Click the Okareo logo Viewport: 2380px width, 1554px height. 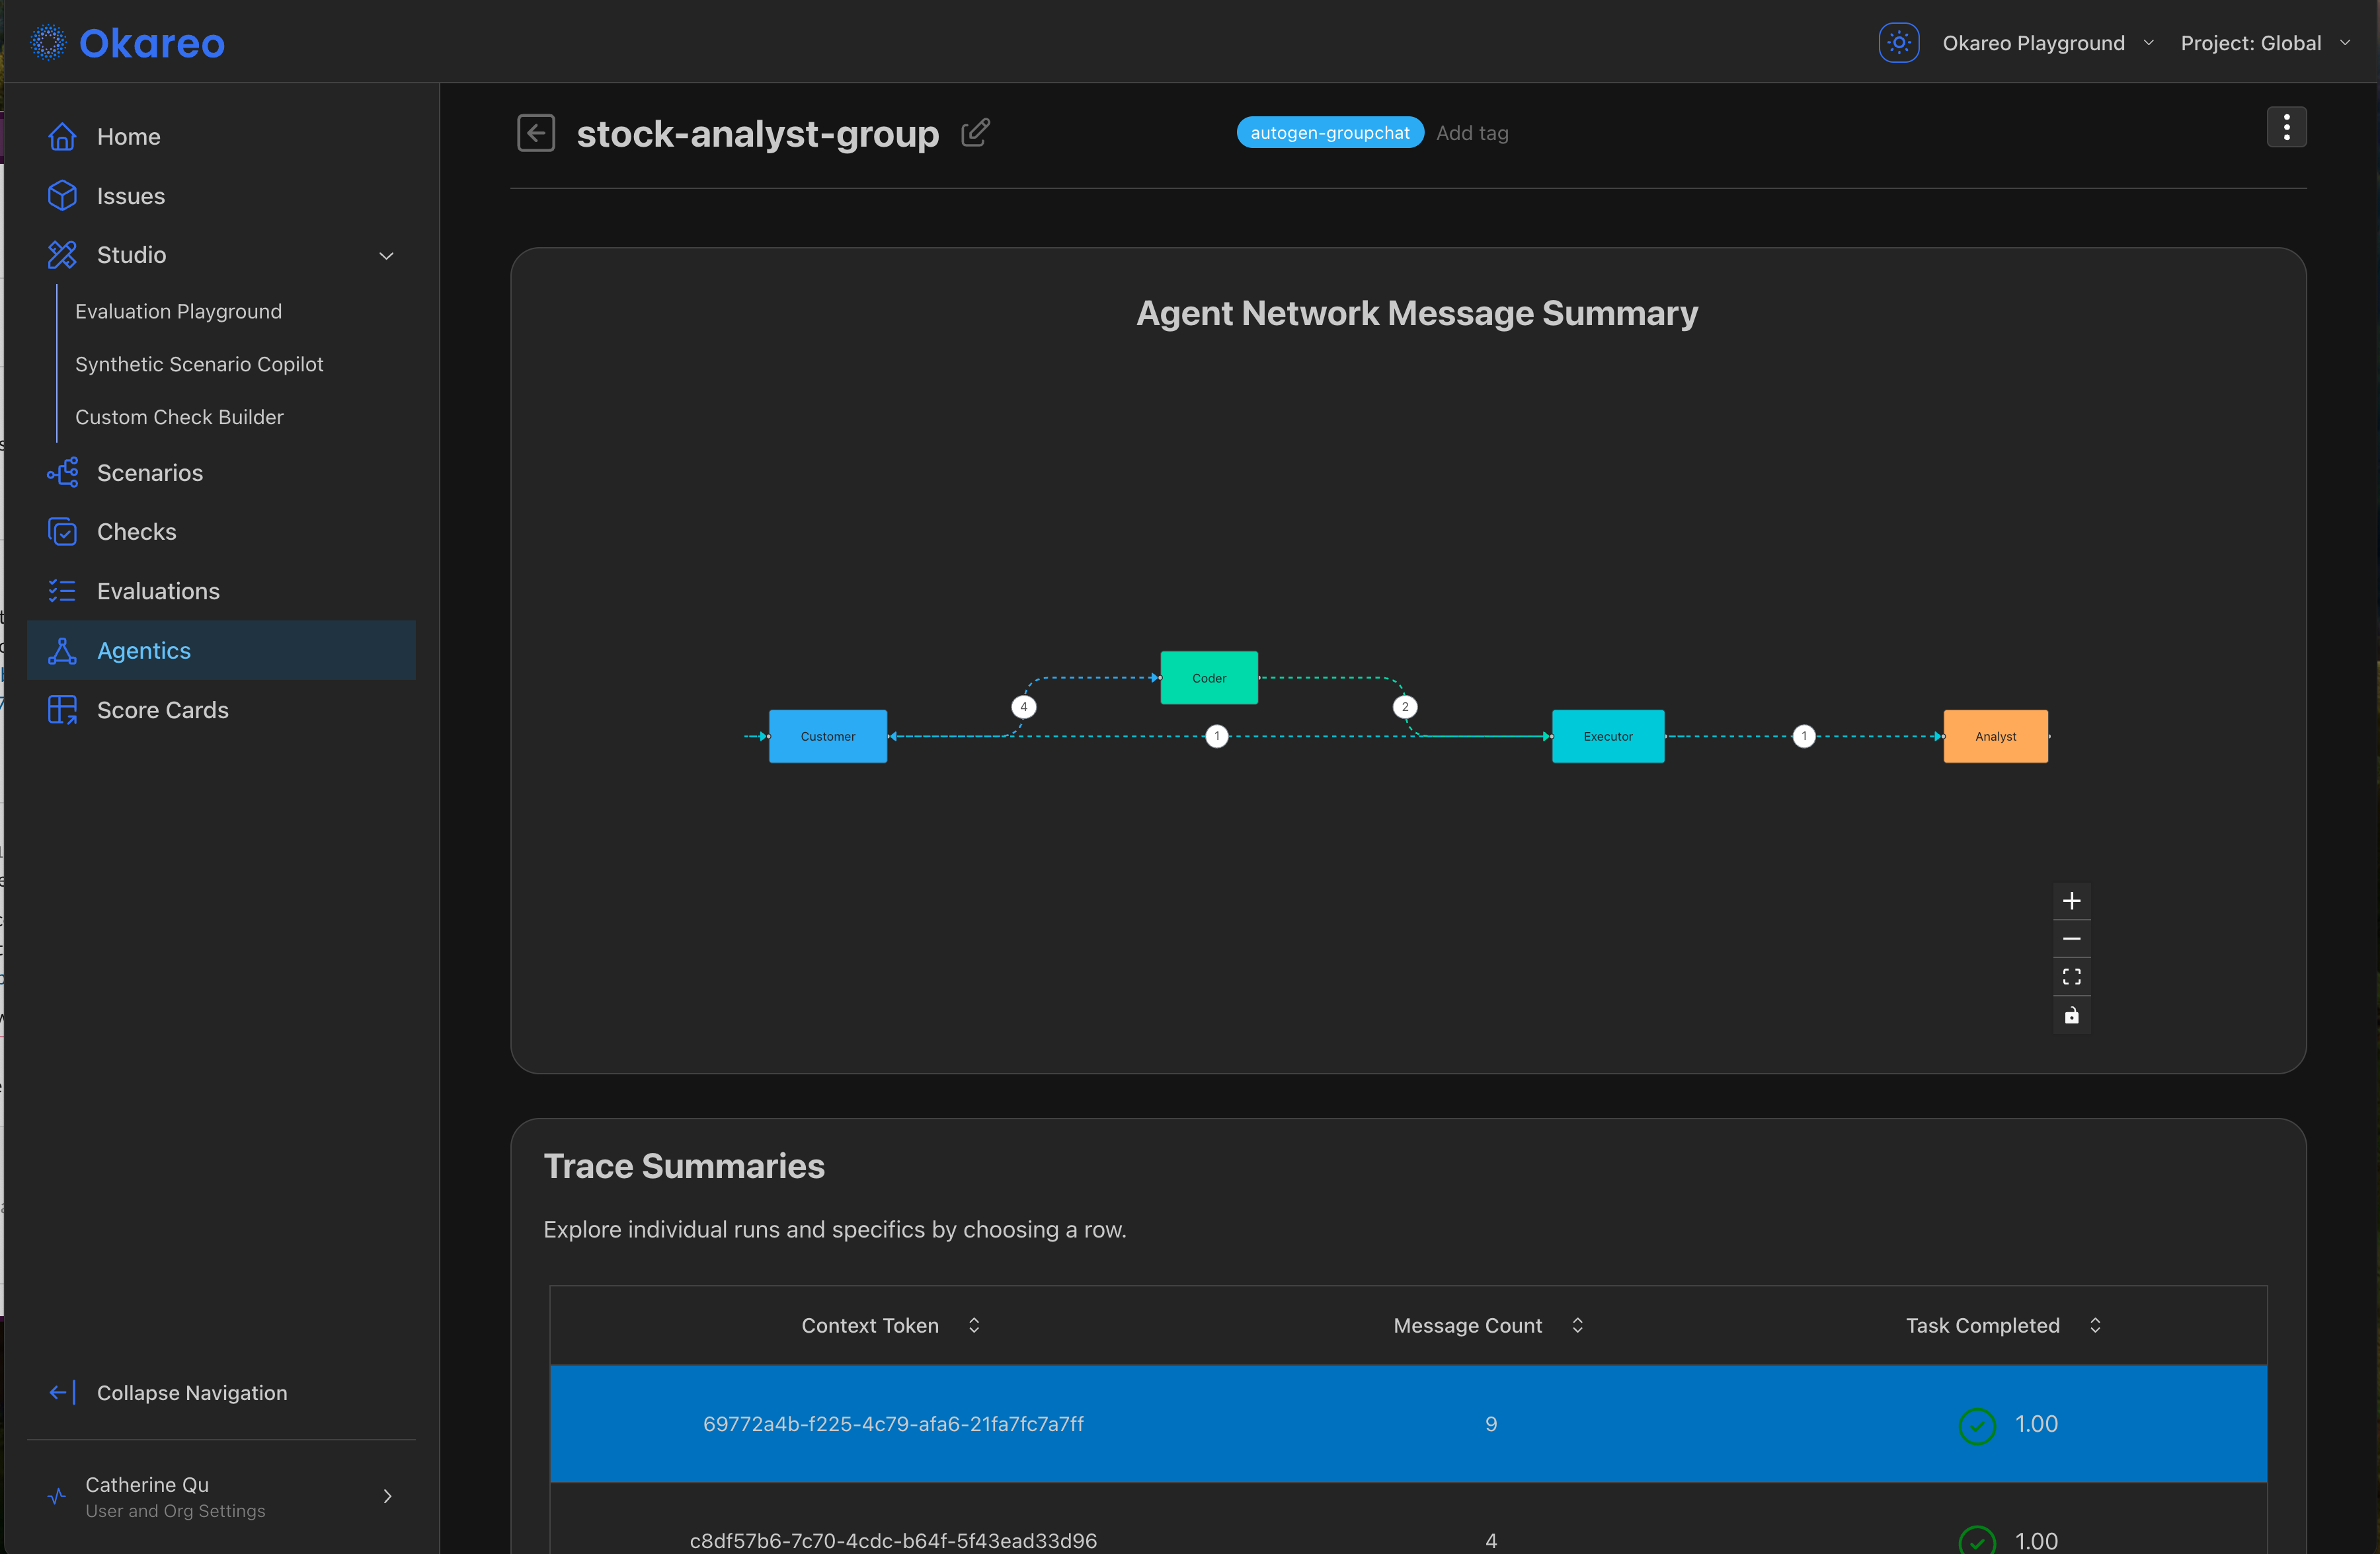tap(128, 43)
